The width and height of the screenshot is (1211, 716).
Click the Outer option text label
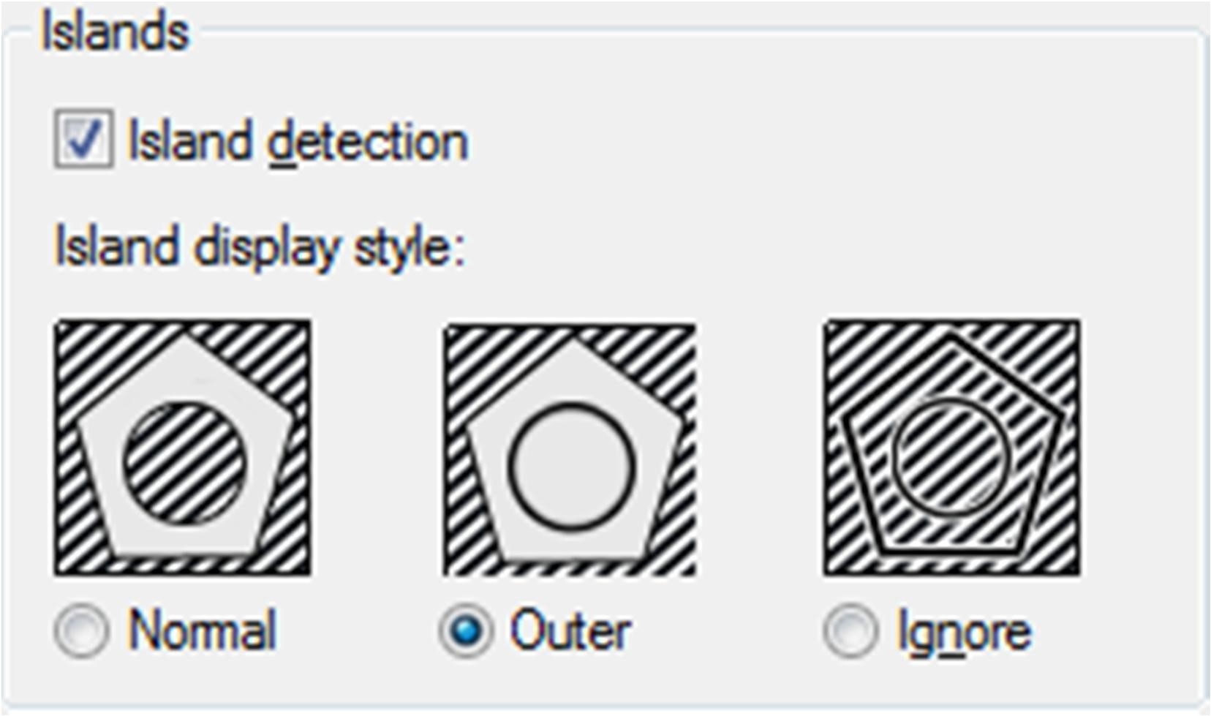(570, 630)
